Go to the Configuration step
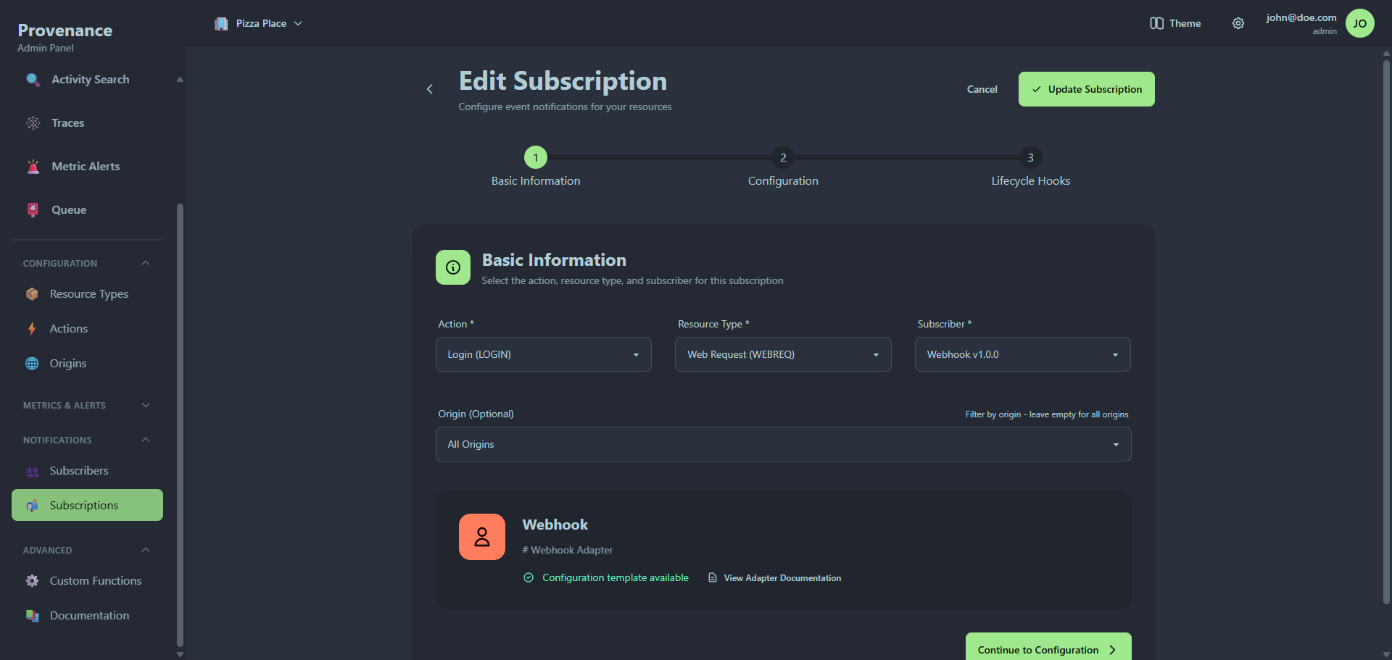The image size is (1392, 660). point(783,157)
